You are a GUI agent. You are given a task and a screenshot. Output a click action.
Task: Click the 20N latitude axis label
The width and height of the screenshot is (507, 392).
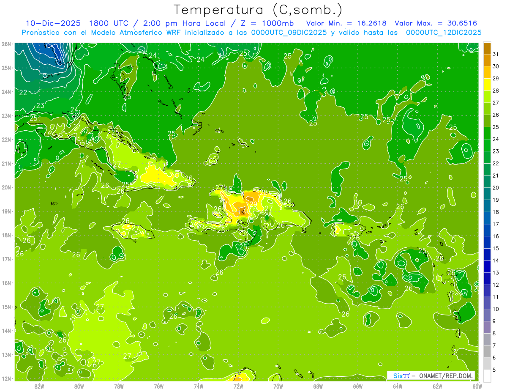[x=6, y=187]
